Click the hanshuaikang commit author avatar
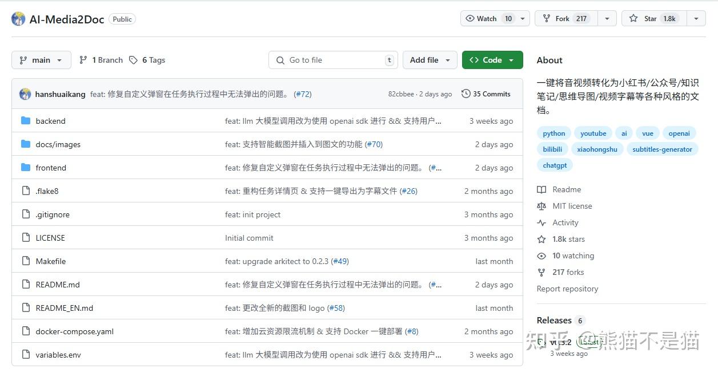This screenshot has width=718, height=369. (25, 94)
